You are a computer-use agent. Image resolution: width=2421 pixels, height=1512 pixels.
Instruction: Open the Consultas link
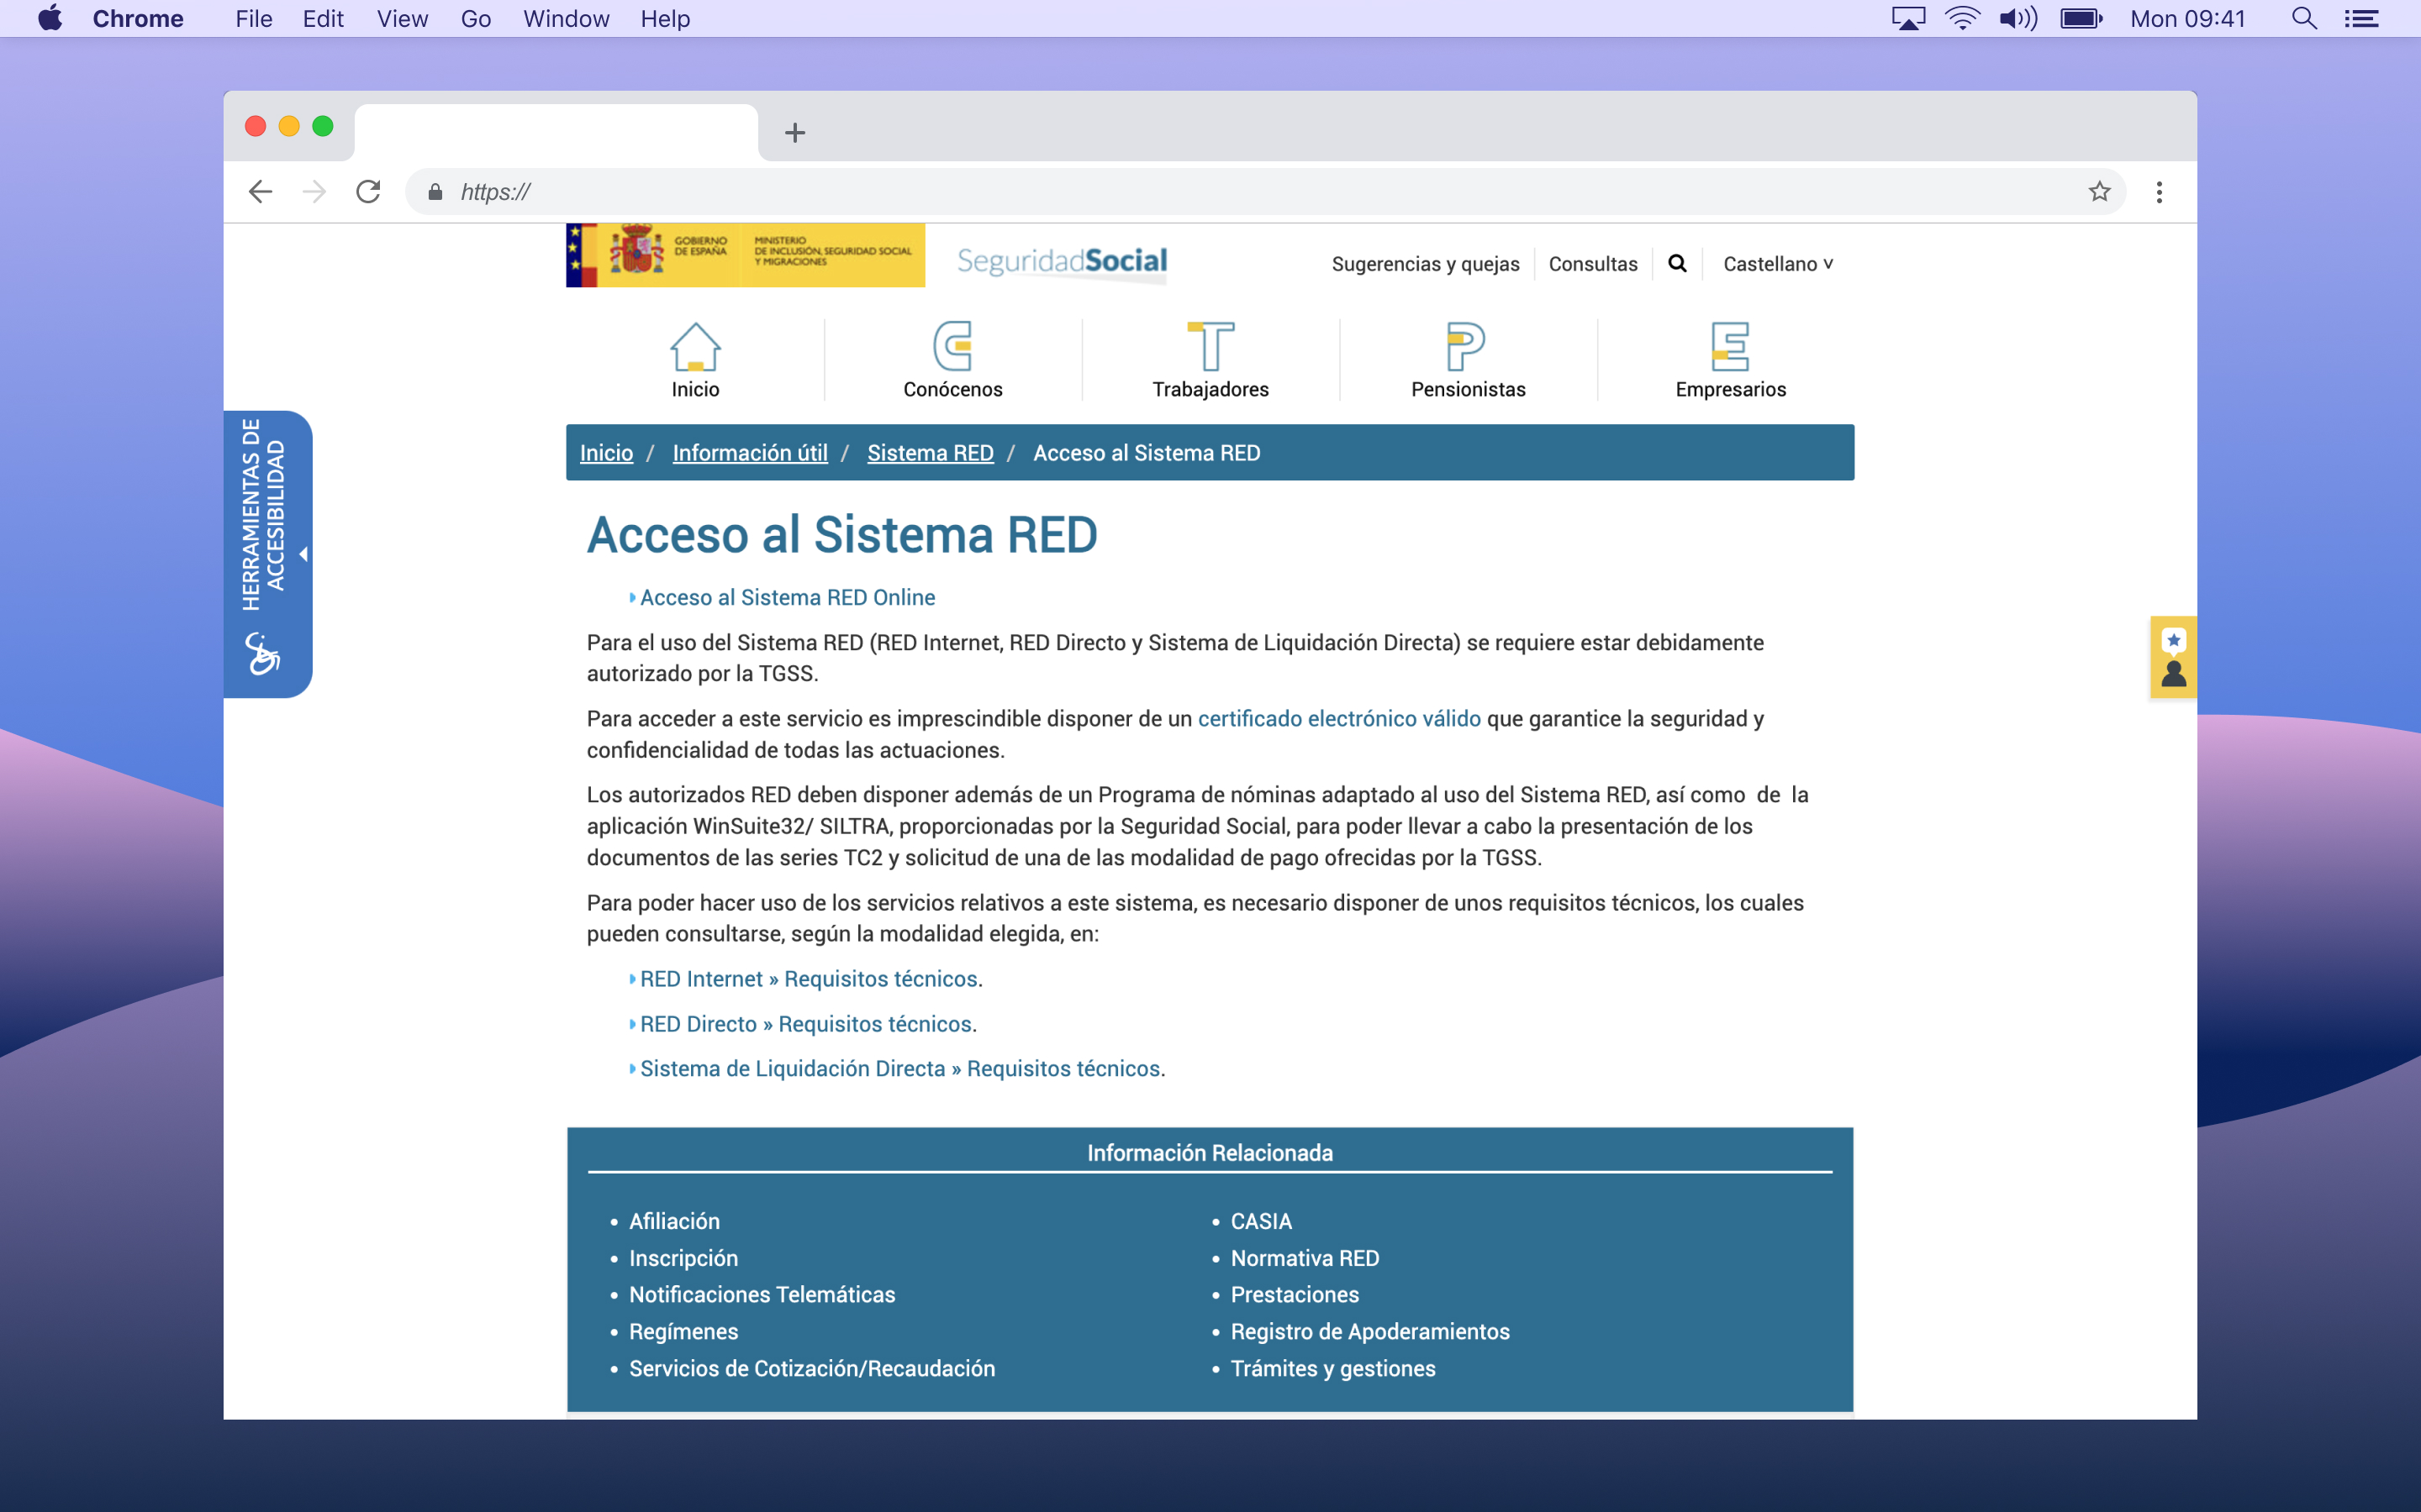click(1593, 264)
